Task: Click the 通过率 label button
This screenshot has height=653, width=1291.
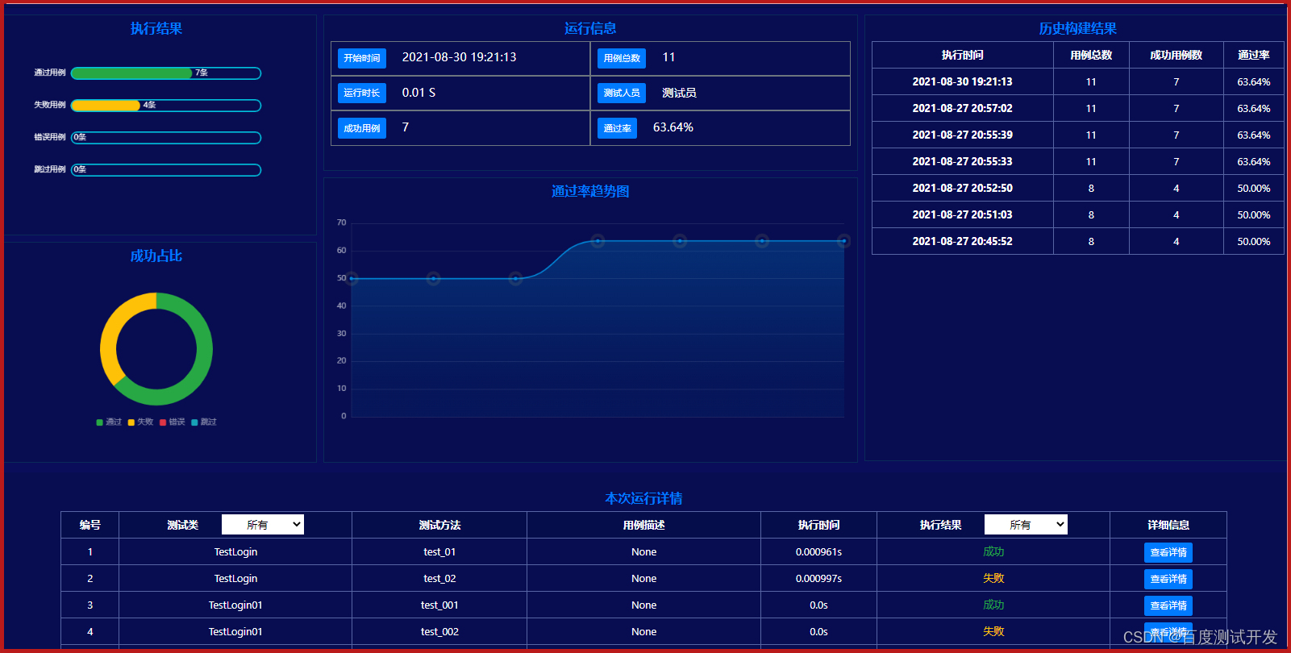Action: tap(617, 128)
